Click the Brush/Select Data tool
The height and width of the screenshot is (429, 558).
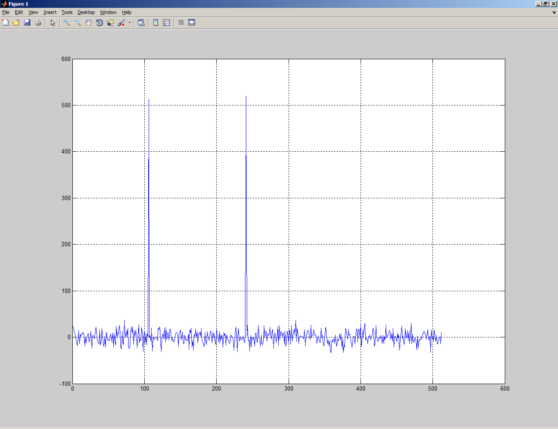coord(121,23)
